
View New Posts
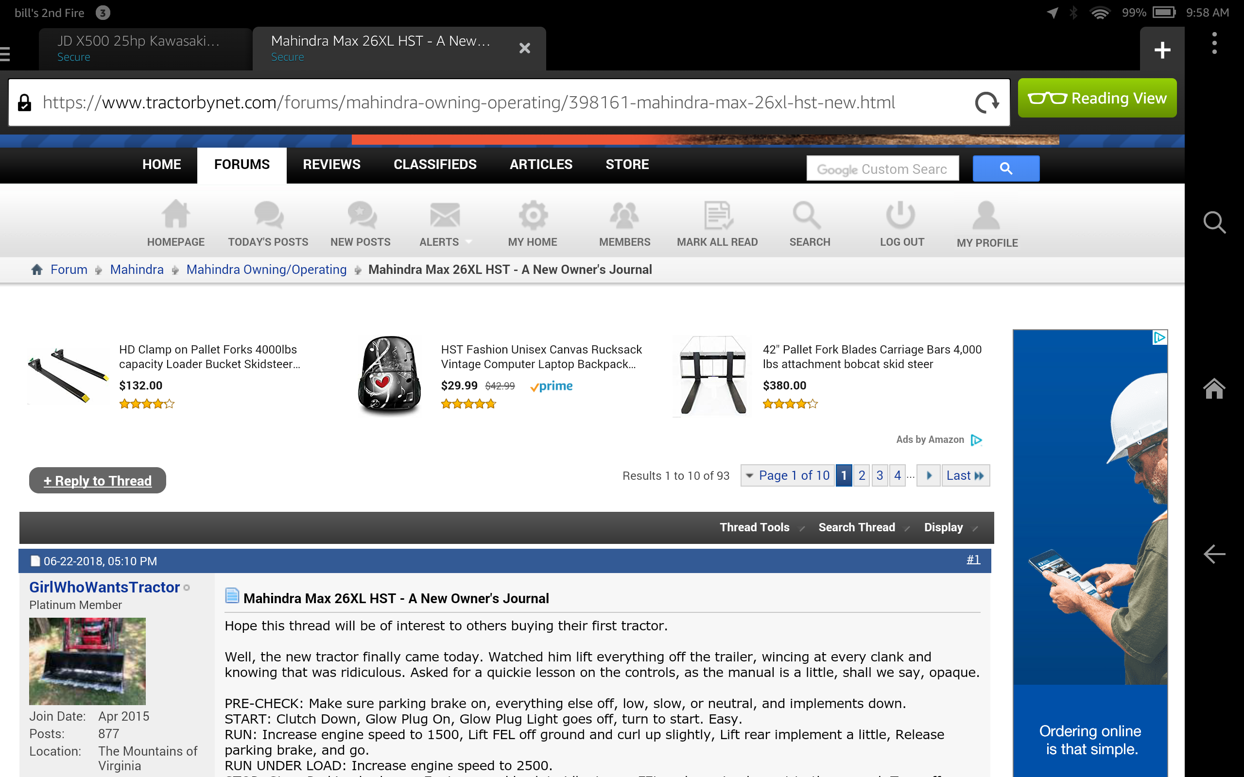(361, 224)
